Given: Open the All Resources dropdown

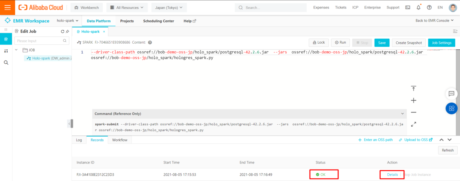Looking at the screenshot, I should point(127,7).
